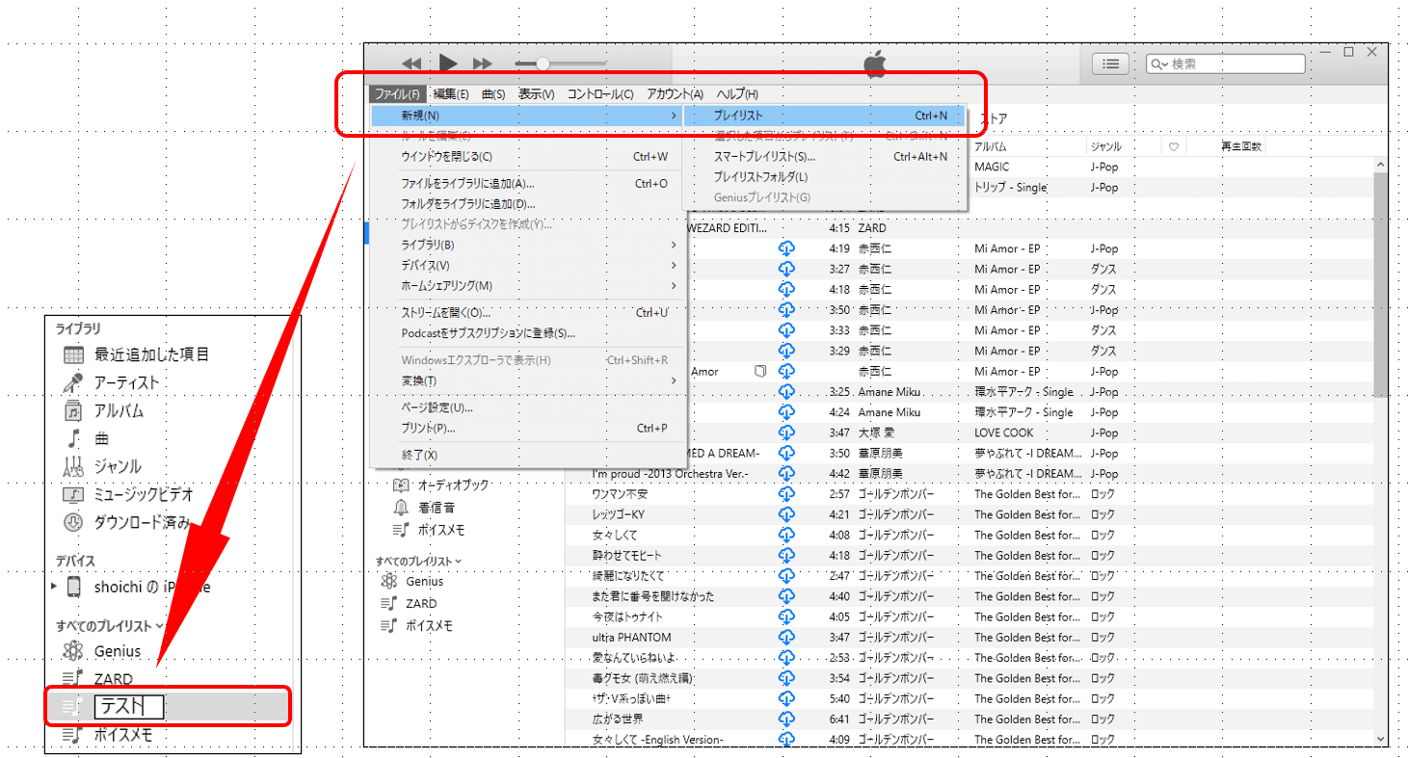Open the 編集(E) menu

450,93
